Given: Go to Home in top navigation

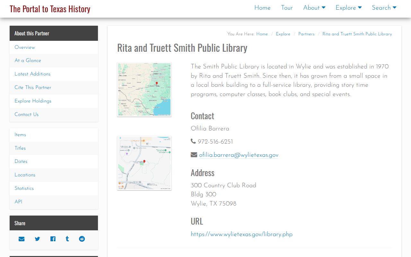Looking at the screenshot, I should 262,8.
